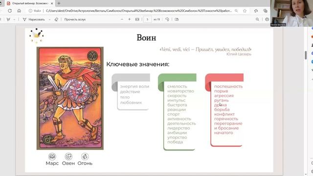313x176 pixels.
Task: Select the eraser tool
Action: 56,20
